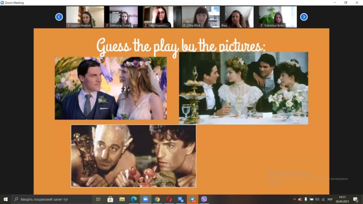Open the Windows Start menu
This screenshot has width=363, height=204.
coord(6,199)
